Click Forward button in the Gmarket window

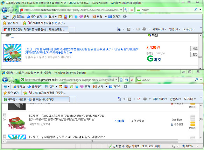coord(12,80)
